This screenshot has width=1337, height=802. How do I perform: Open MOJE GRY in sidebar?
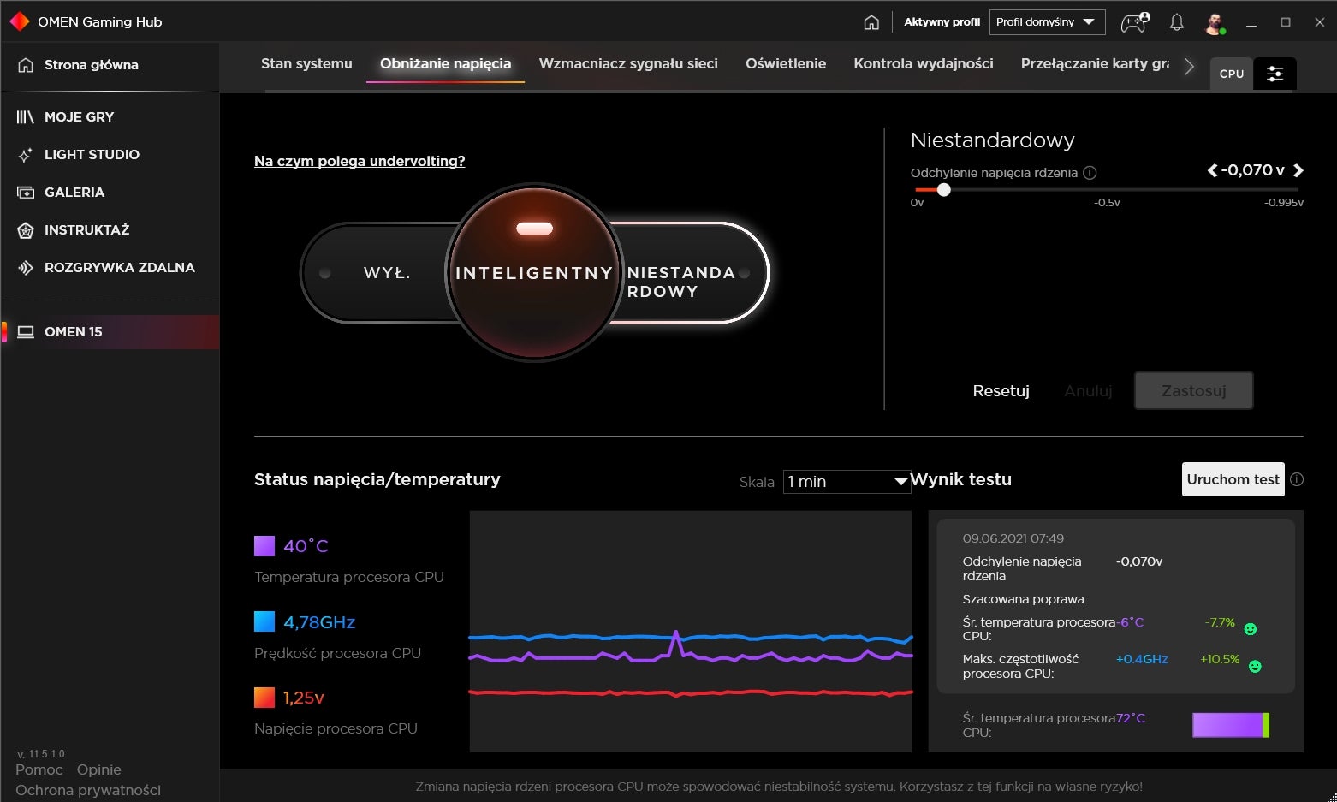110,117
